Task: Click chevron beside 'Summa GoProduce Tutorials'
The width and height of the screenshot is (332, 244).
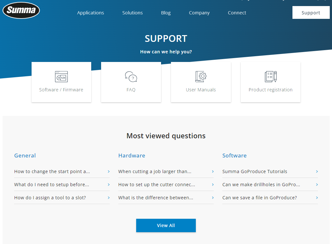Action: [317, 172]
